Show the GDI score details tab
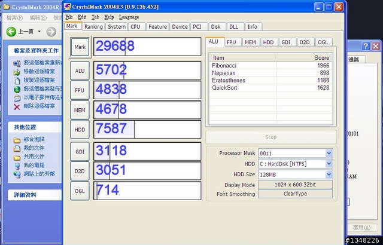The image size is (383, 245). coord(286,42)
